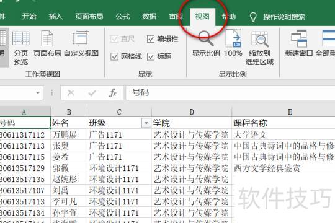
Task: Click the 西方文学经典鉴赏 course cell
Action: coord(284,168)
